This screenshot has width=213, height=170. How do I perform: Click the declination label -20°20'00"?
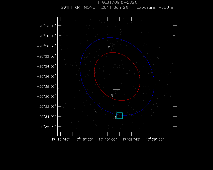47,46
